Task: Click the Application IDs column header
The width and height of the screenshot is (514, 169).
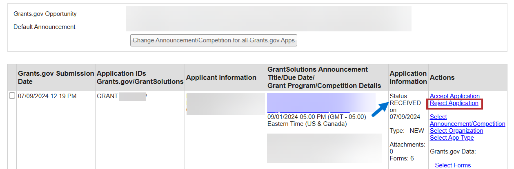Action: (x=140, y=77)
